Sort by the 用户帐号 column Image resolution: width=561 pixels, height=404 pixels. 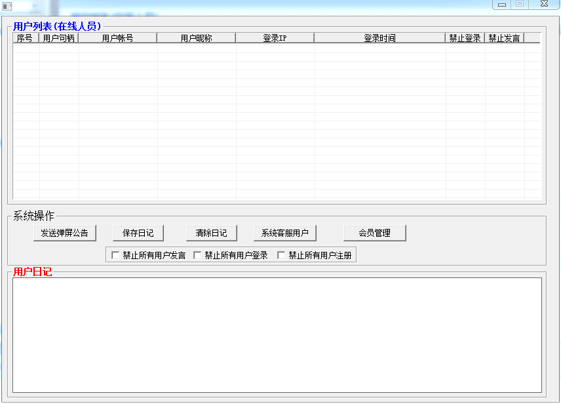pyautogui.click(x=118, y=37)
